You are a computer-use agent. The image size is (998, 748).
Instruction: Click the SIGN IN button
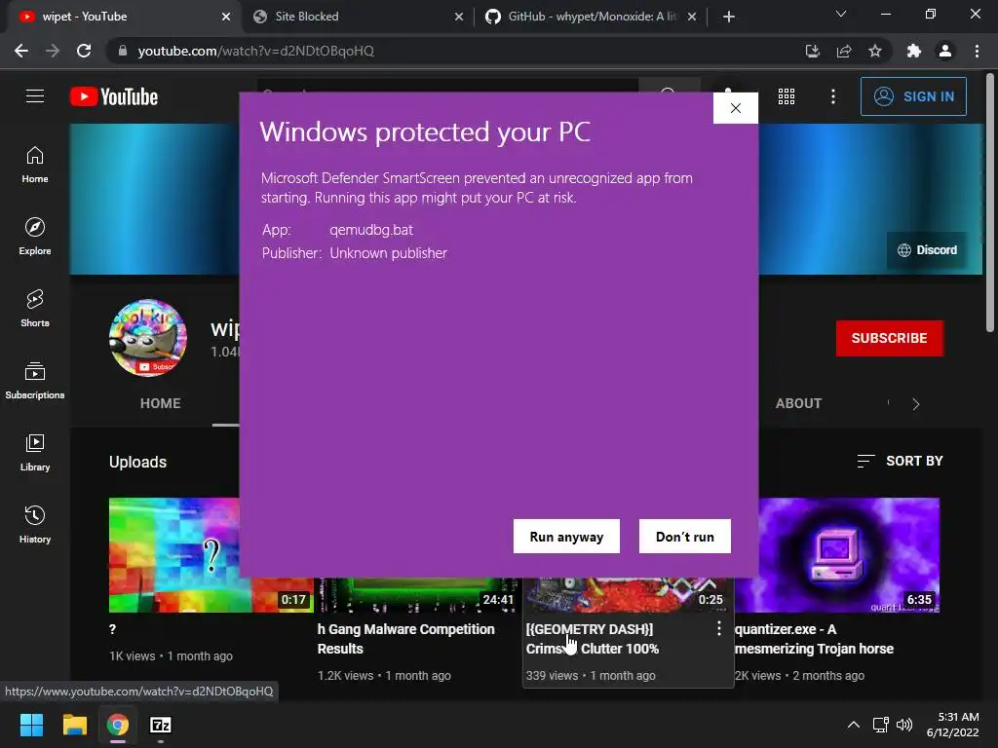[x=913, y=96]
